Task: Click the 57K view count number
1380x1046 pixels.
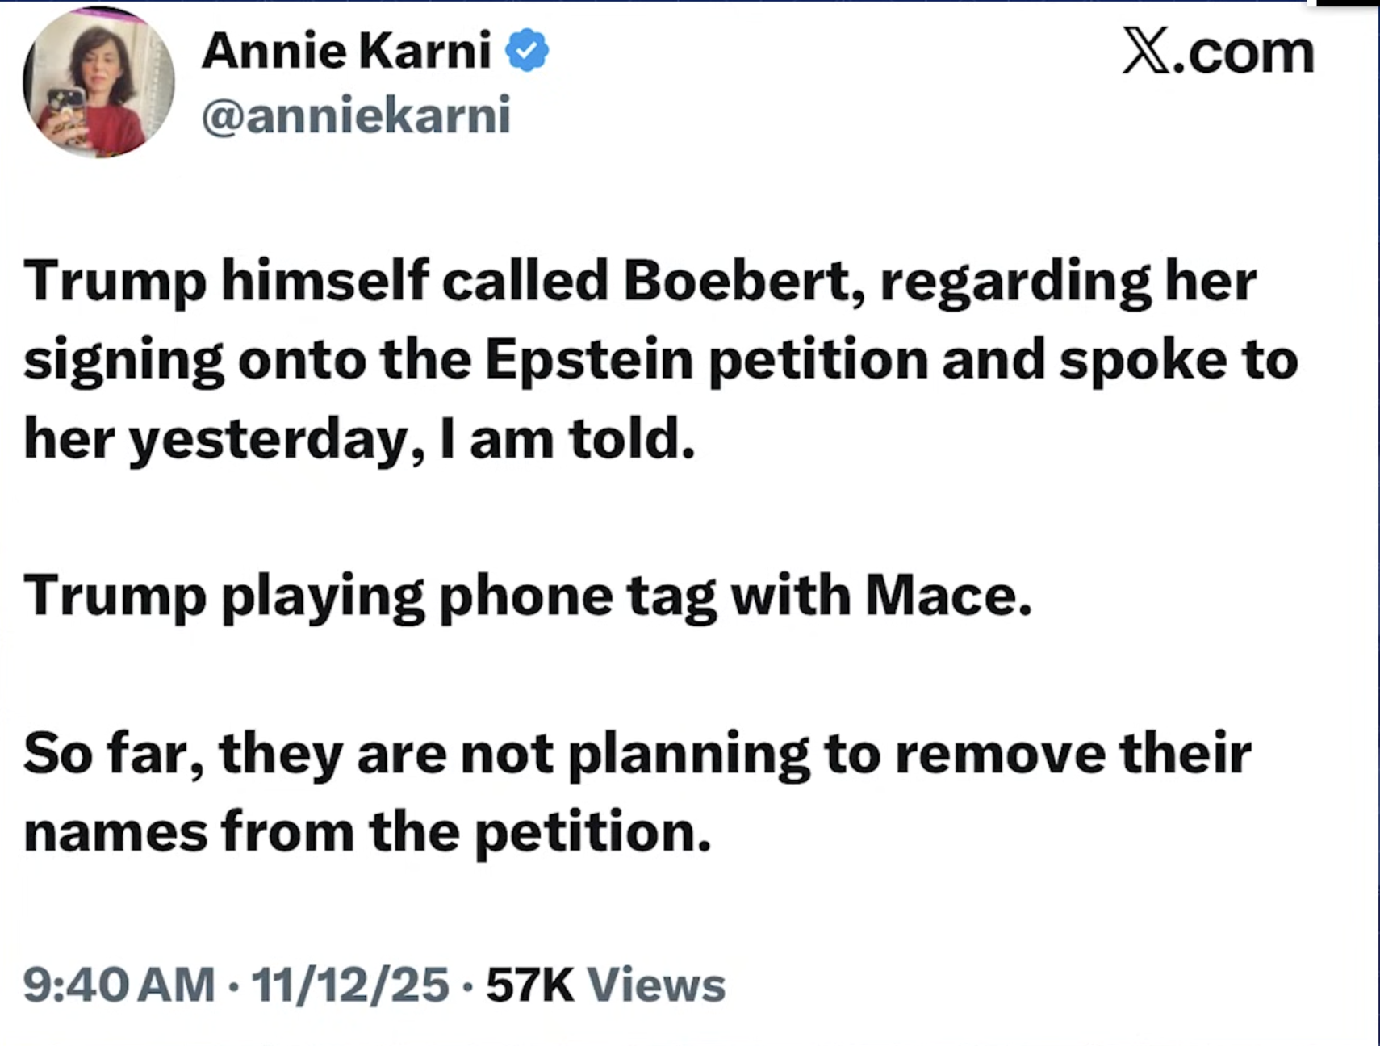Action: pyautogui.click(x=530, y=985)
